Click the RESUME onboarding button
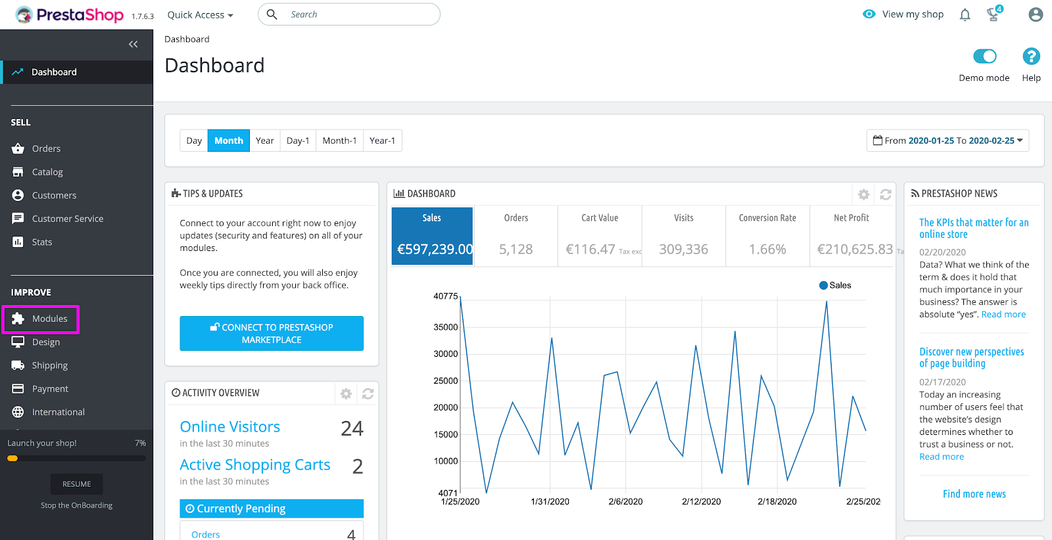This screenshot has height=540, width=1052. point(77,484)
